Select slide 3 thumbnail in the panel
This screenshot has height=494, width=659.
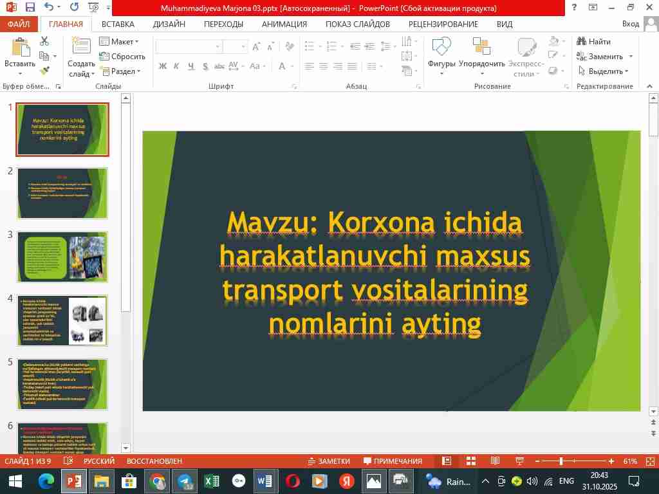(x=62, y=257)
